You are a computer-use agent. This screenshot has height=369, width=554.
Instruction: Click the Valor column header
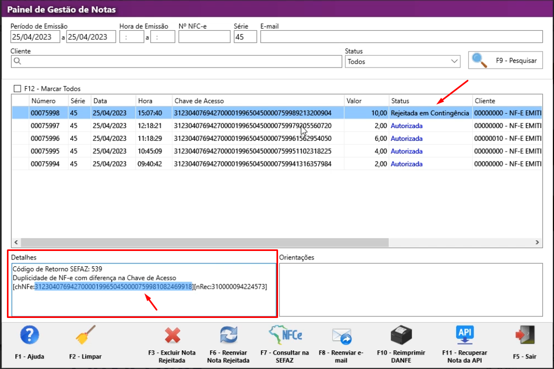point(366,100)
